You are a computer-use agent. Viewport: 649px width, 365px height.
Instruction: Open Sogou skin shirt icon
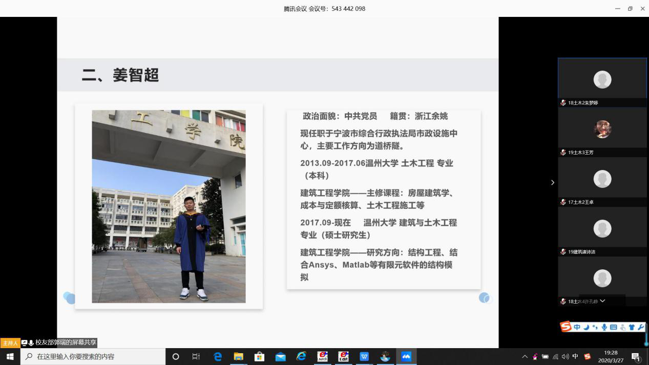point(632,327)
